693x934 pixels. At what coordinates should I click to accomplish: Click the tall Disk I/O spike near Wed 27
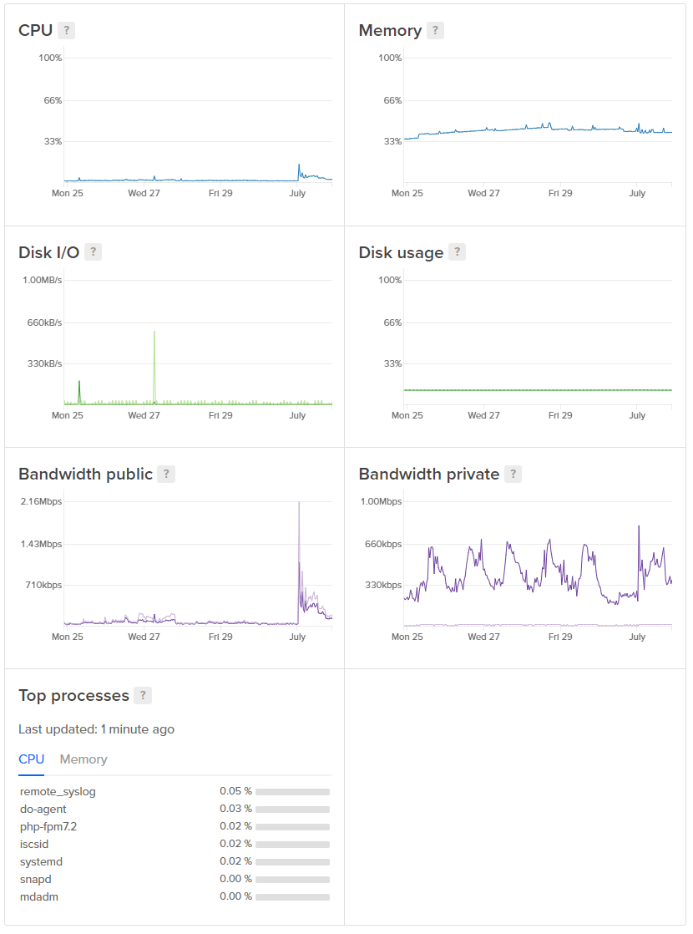[x=154, y=334]
